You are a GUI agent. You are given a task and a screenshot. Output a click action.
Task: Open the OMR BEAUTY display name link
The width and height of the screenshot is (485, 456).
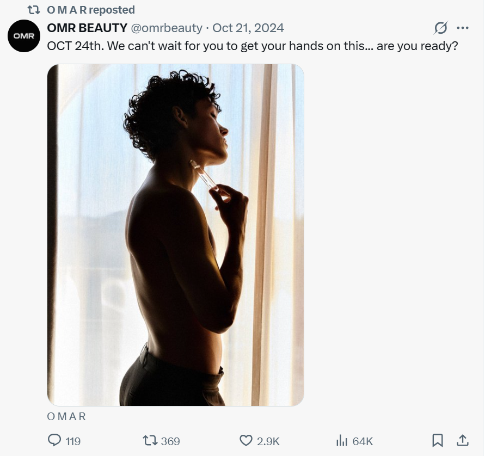pos(87,28)
